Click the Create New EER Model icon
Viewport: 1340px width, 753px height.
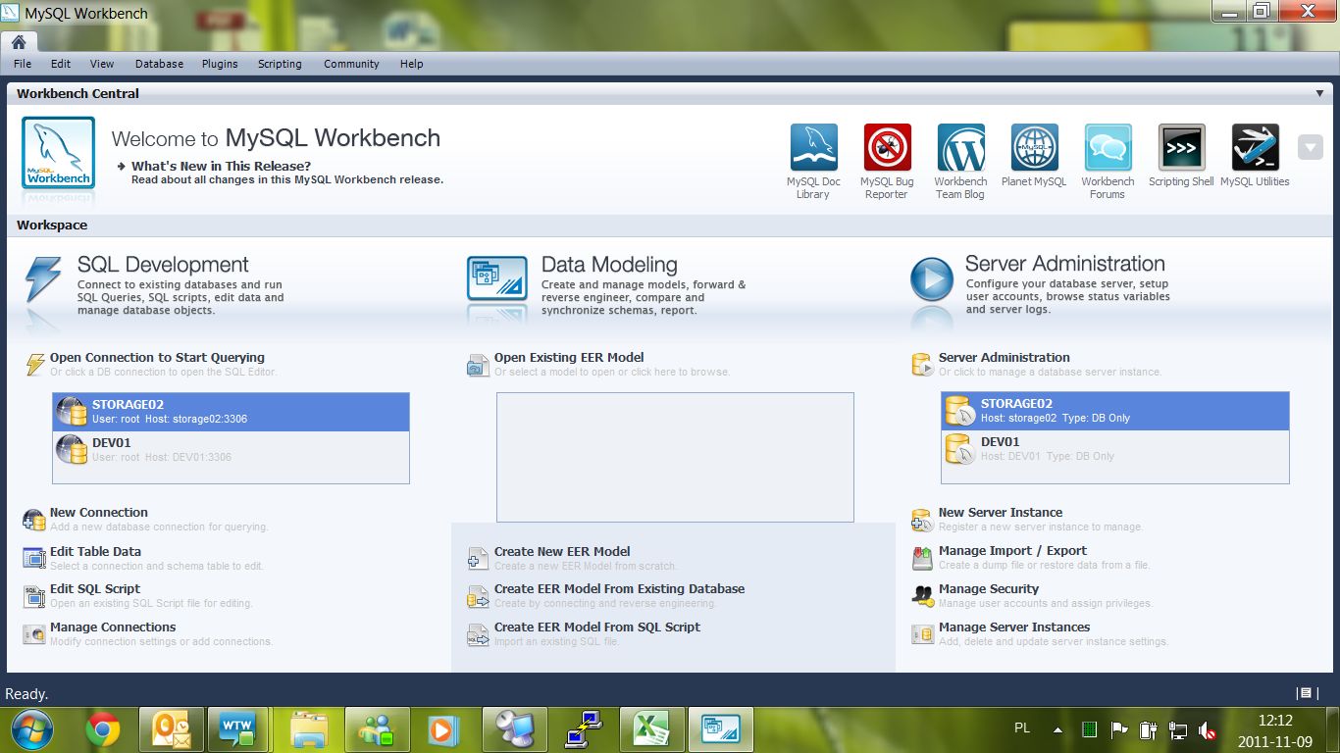point(478,558)
